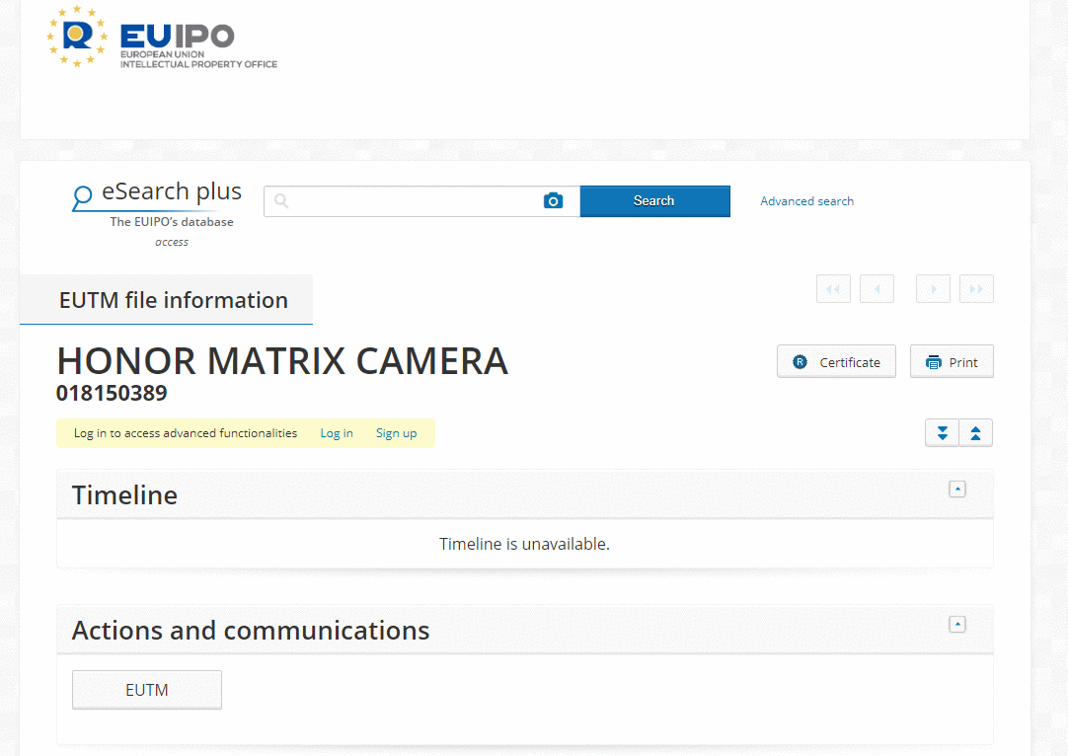
Task: Click the Sign up link
Action: click(397, 433)
